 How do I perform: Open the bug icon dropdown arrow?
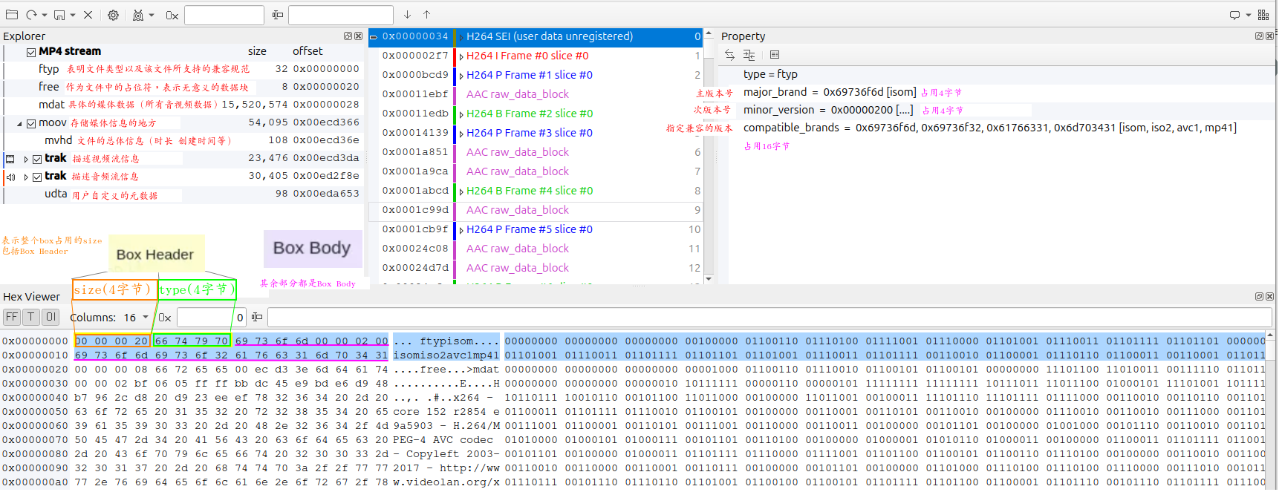coord(152,15)
